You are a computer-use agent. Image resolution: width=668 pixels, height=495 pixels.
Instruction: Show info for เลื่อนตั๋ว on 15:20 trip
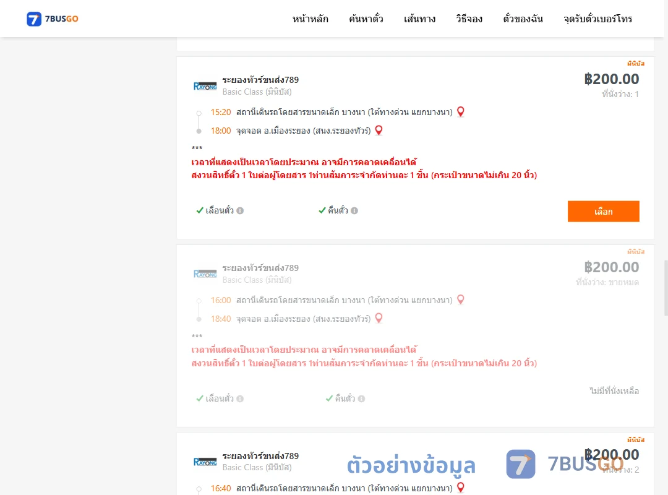click(240, 210)
